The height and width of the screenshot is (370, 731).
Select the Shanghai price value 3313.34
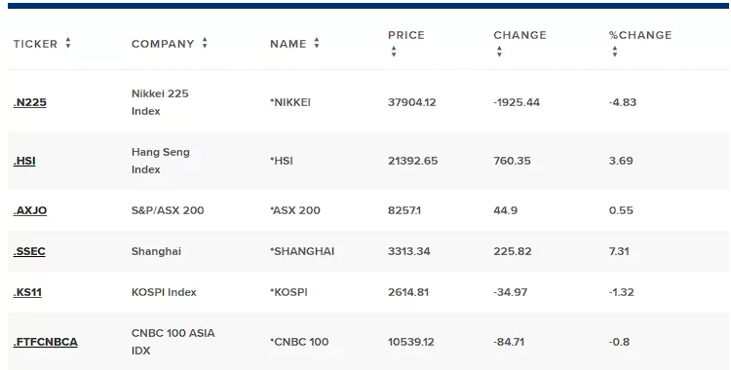click(408, 251)
